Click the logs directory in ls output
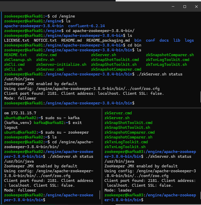The height and width of the screenshot is (205, 201). tap(189, 40)
